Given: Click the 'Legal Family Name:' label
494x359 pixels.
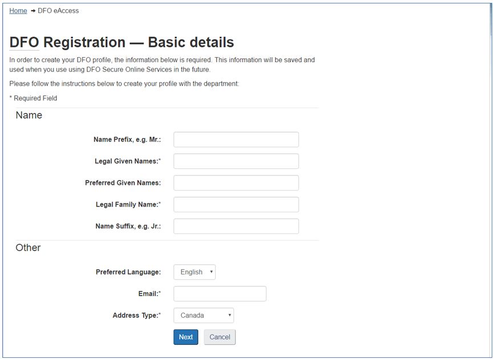Looking at the screenshot, I should [128, 204].
